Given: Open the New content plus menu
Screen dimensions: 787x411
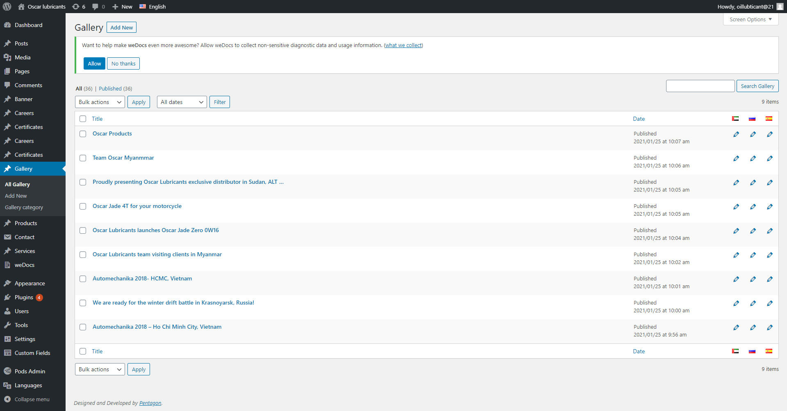Looking at the screenshot, I should (122, 7).
